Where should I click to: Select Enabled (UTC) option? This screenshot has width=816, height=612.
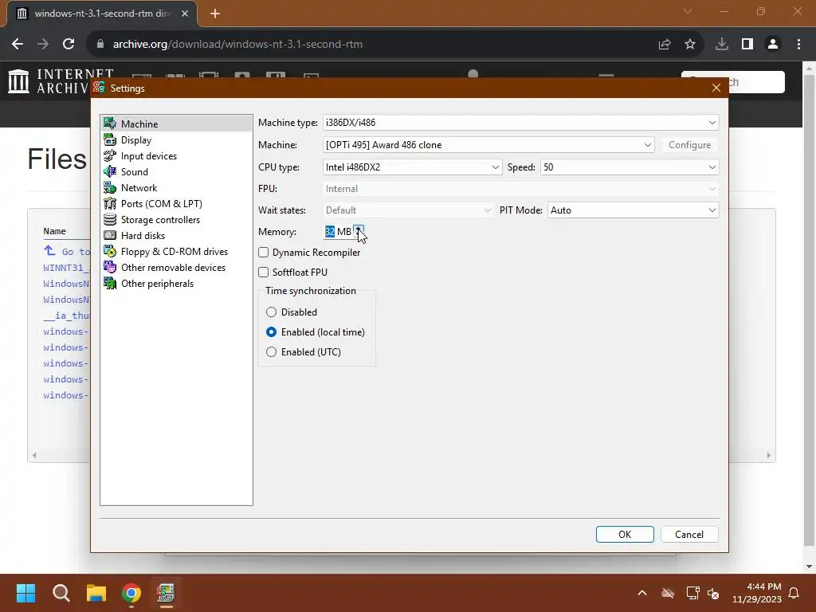coord(271,352)
